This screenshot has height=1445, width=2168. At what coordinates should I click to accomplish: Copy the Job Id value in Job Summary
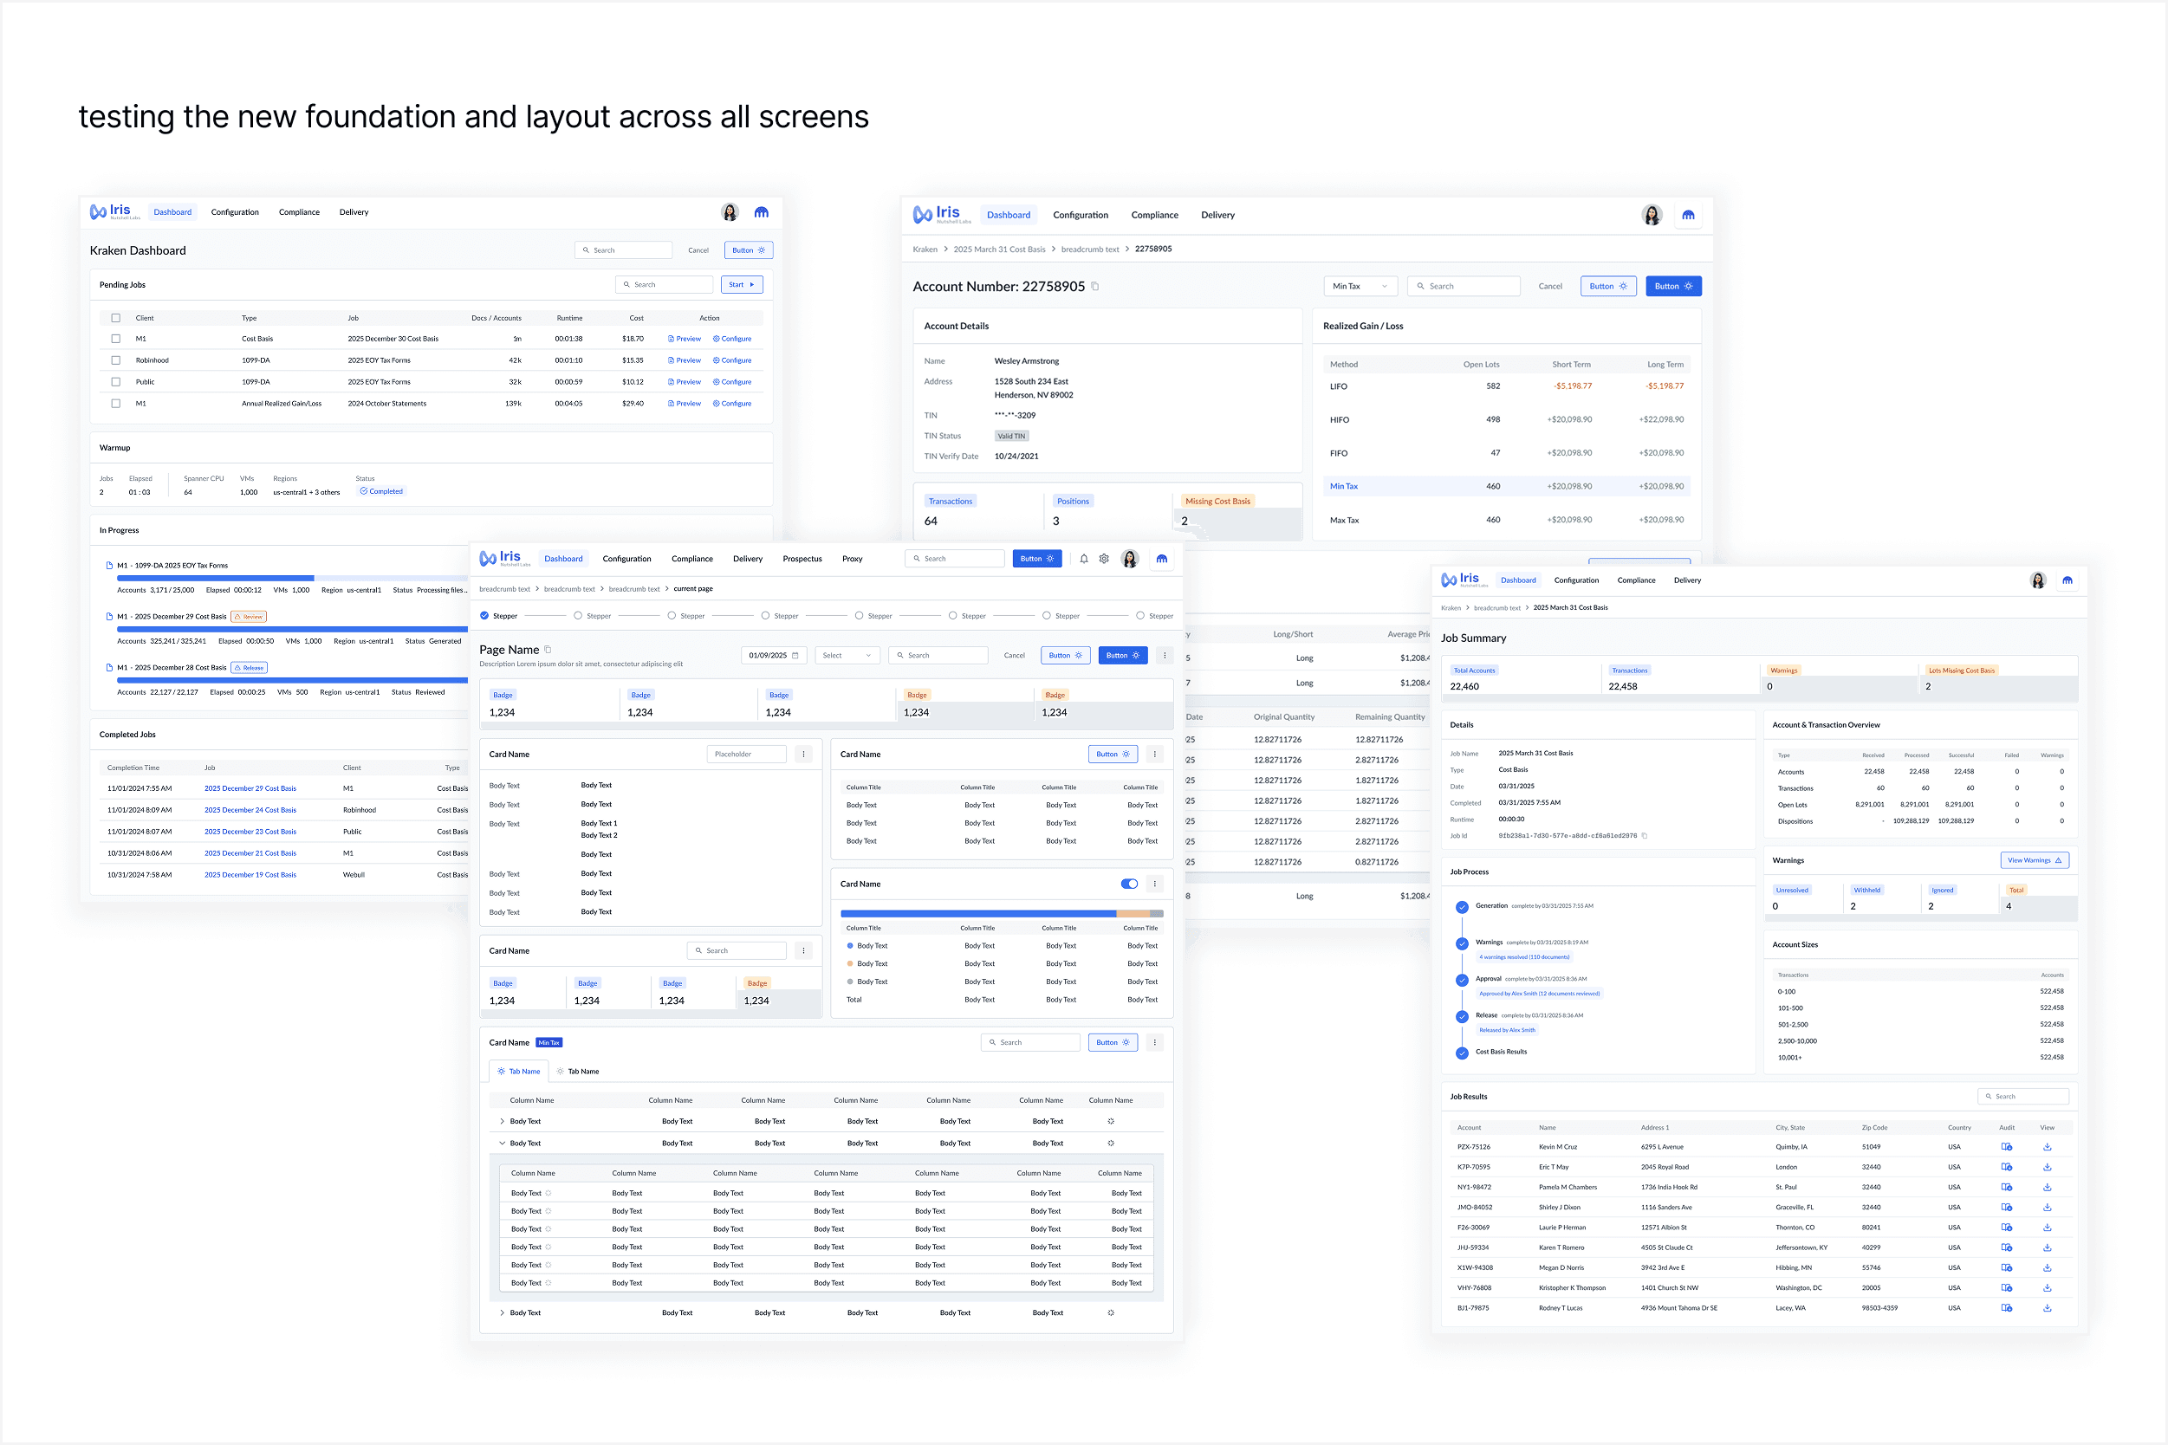(1645, 836)
